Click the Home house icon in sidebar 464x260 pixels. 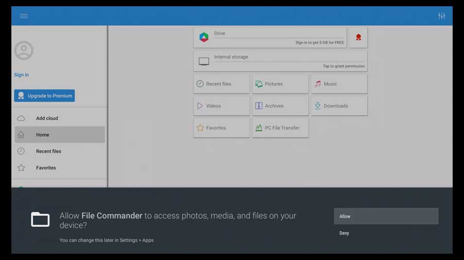[21, 135]
